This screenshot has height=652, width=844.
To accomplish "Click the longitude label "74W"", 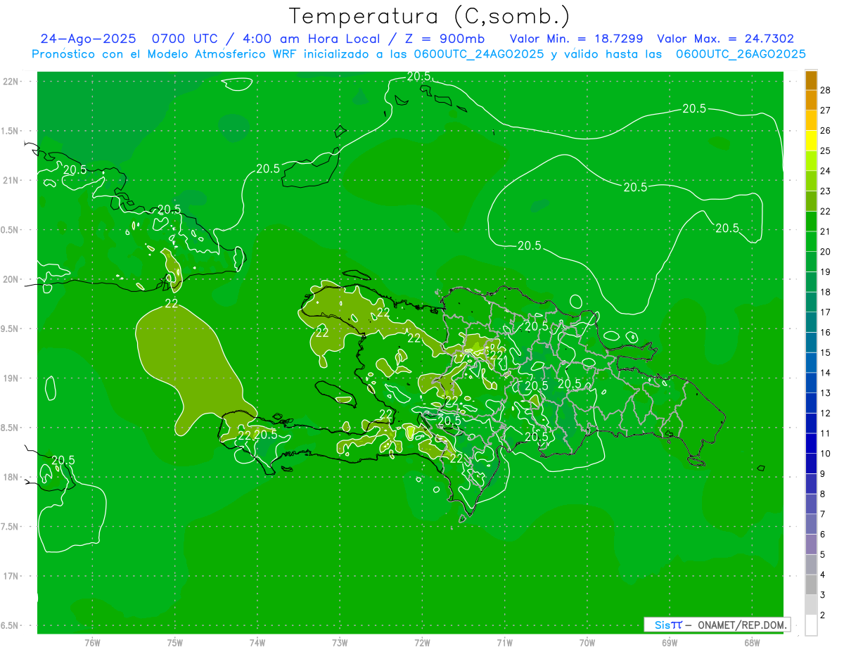I will pyautogui.click(x=257, y=642).
